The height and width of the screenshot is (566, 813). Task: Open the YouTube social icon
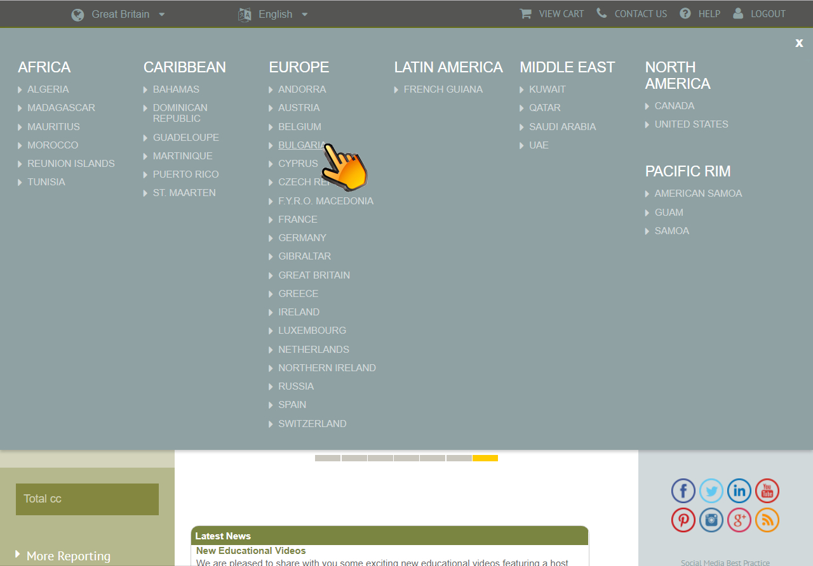767,491
